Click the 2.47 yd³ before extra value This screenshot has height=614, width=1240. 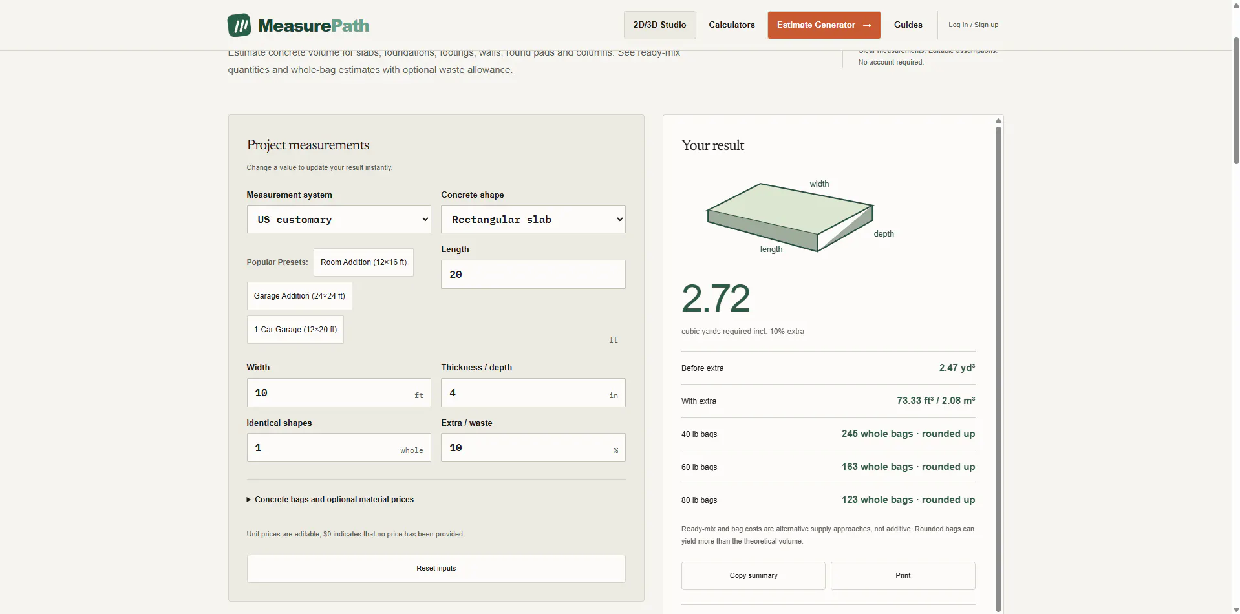click(957, 368)
